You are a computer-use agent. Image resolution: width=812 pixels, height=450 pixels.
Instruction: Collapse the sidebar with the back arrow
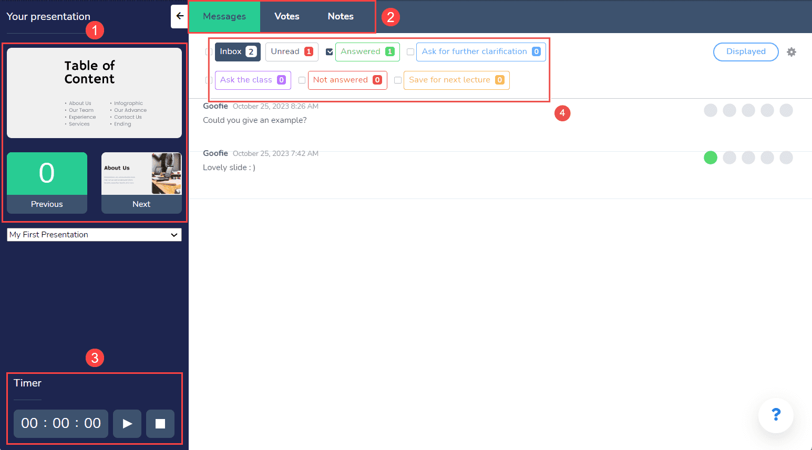click(x=180, y=16)
